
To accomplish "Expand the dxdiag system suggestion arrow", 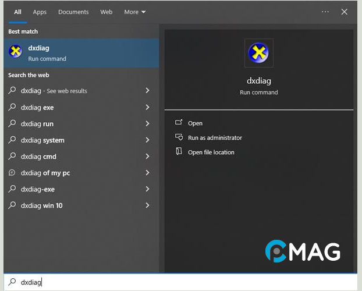I will pos(147,140).
